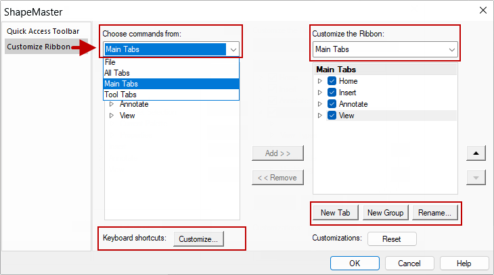
Task: Open Help for this dialog
Action: coord(464,263)
